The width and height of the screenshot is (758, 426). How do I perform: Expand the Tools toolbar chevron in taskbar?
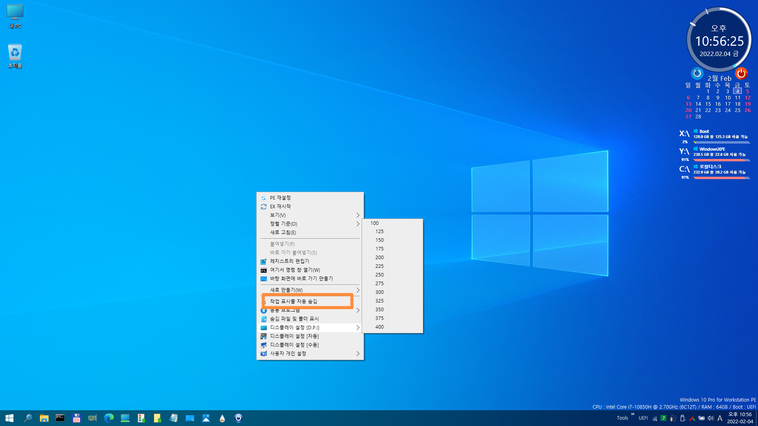click(x=632, y=414)
